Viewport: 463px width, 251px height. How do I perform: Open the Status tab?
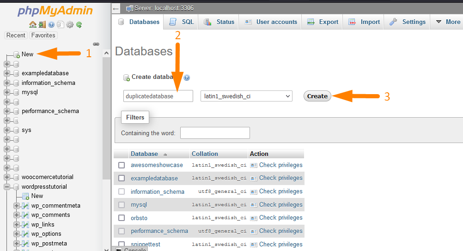click(x=219, y=22)
